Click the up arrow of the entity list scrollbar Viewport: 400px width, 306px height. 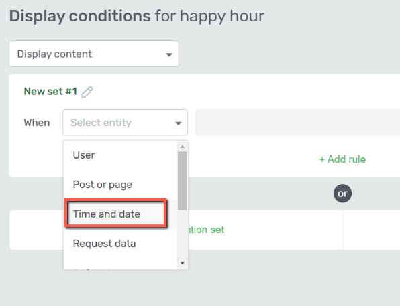183,147
